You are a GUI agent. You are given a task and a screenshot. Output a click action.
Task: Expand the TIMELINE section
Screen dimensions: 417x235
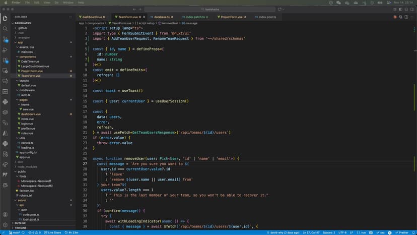click(20, 228)
